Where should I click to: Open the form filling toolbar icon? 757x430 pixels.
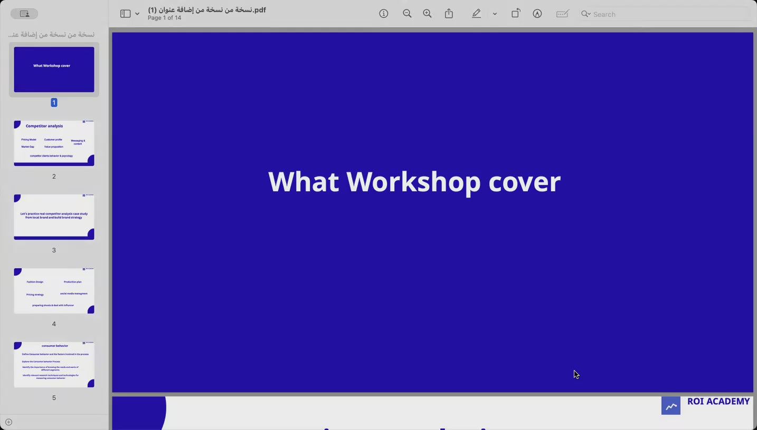tap(562, 14)
